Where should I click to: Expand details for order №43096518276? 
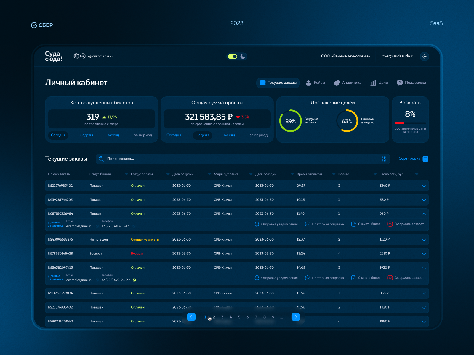tap(424, 240)
